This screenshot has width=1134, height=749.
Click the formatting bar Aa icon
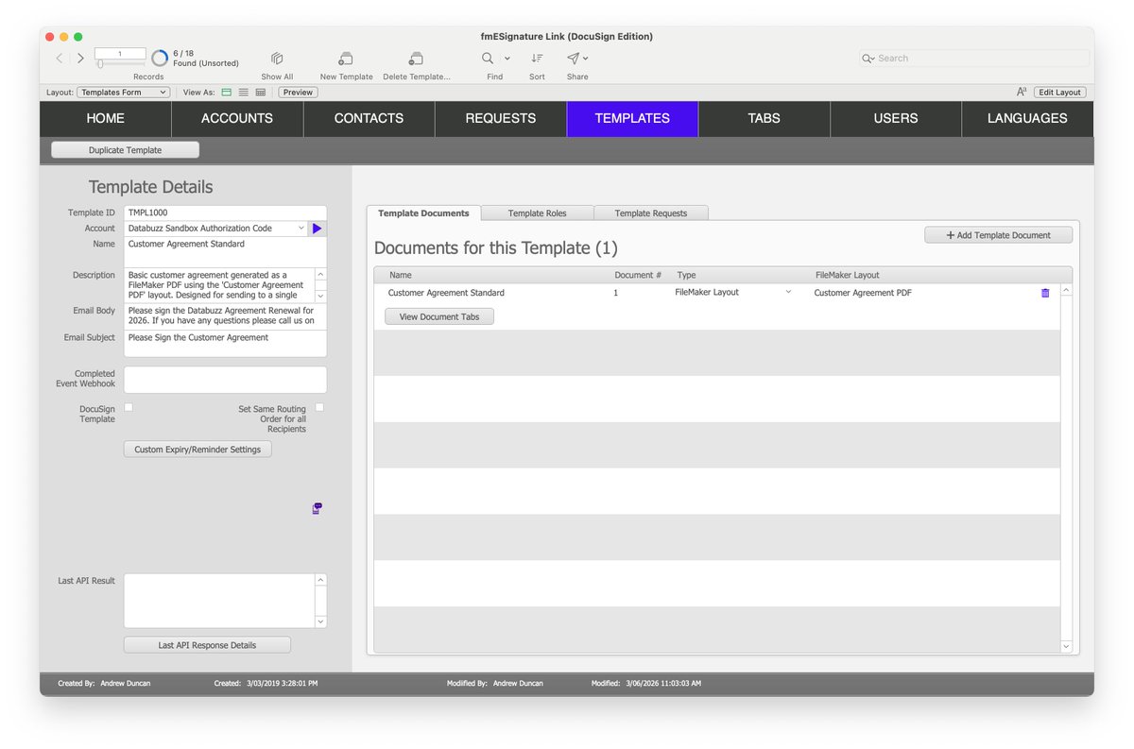1022,93
